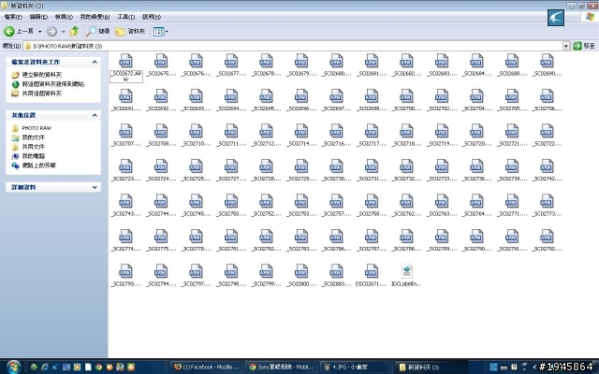599x374 pixels.
Task: Open the Views layout dropdown button
Action: coord(160,31)
